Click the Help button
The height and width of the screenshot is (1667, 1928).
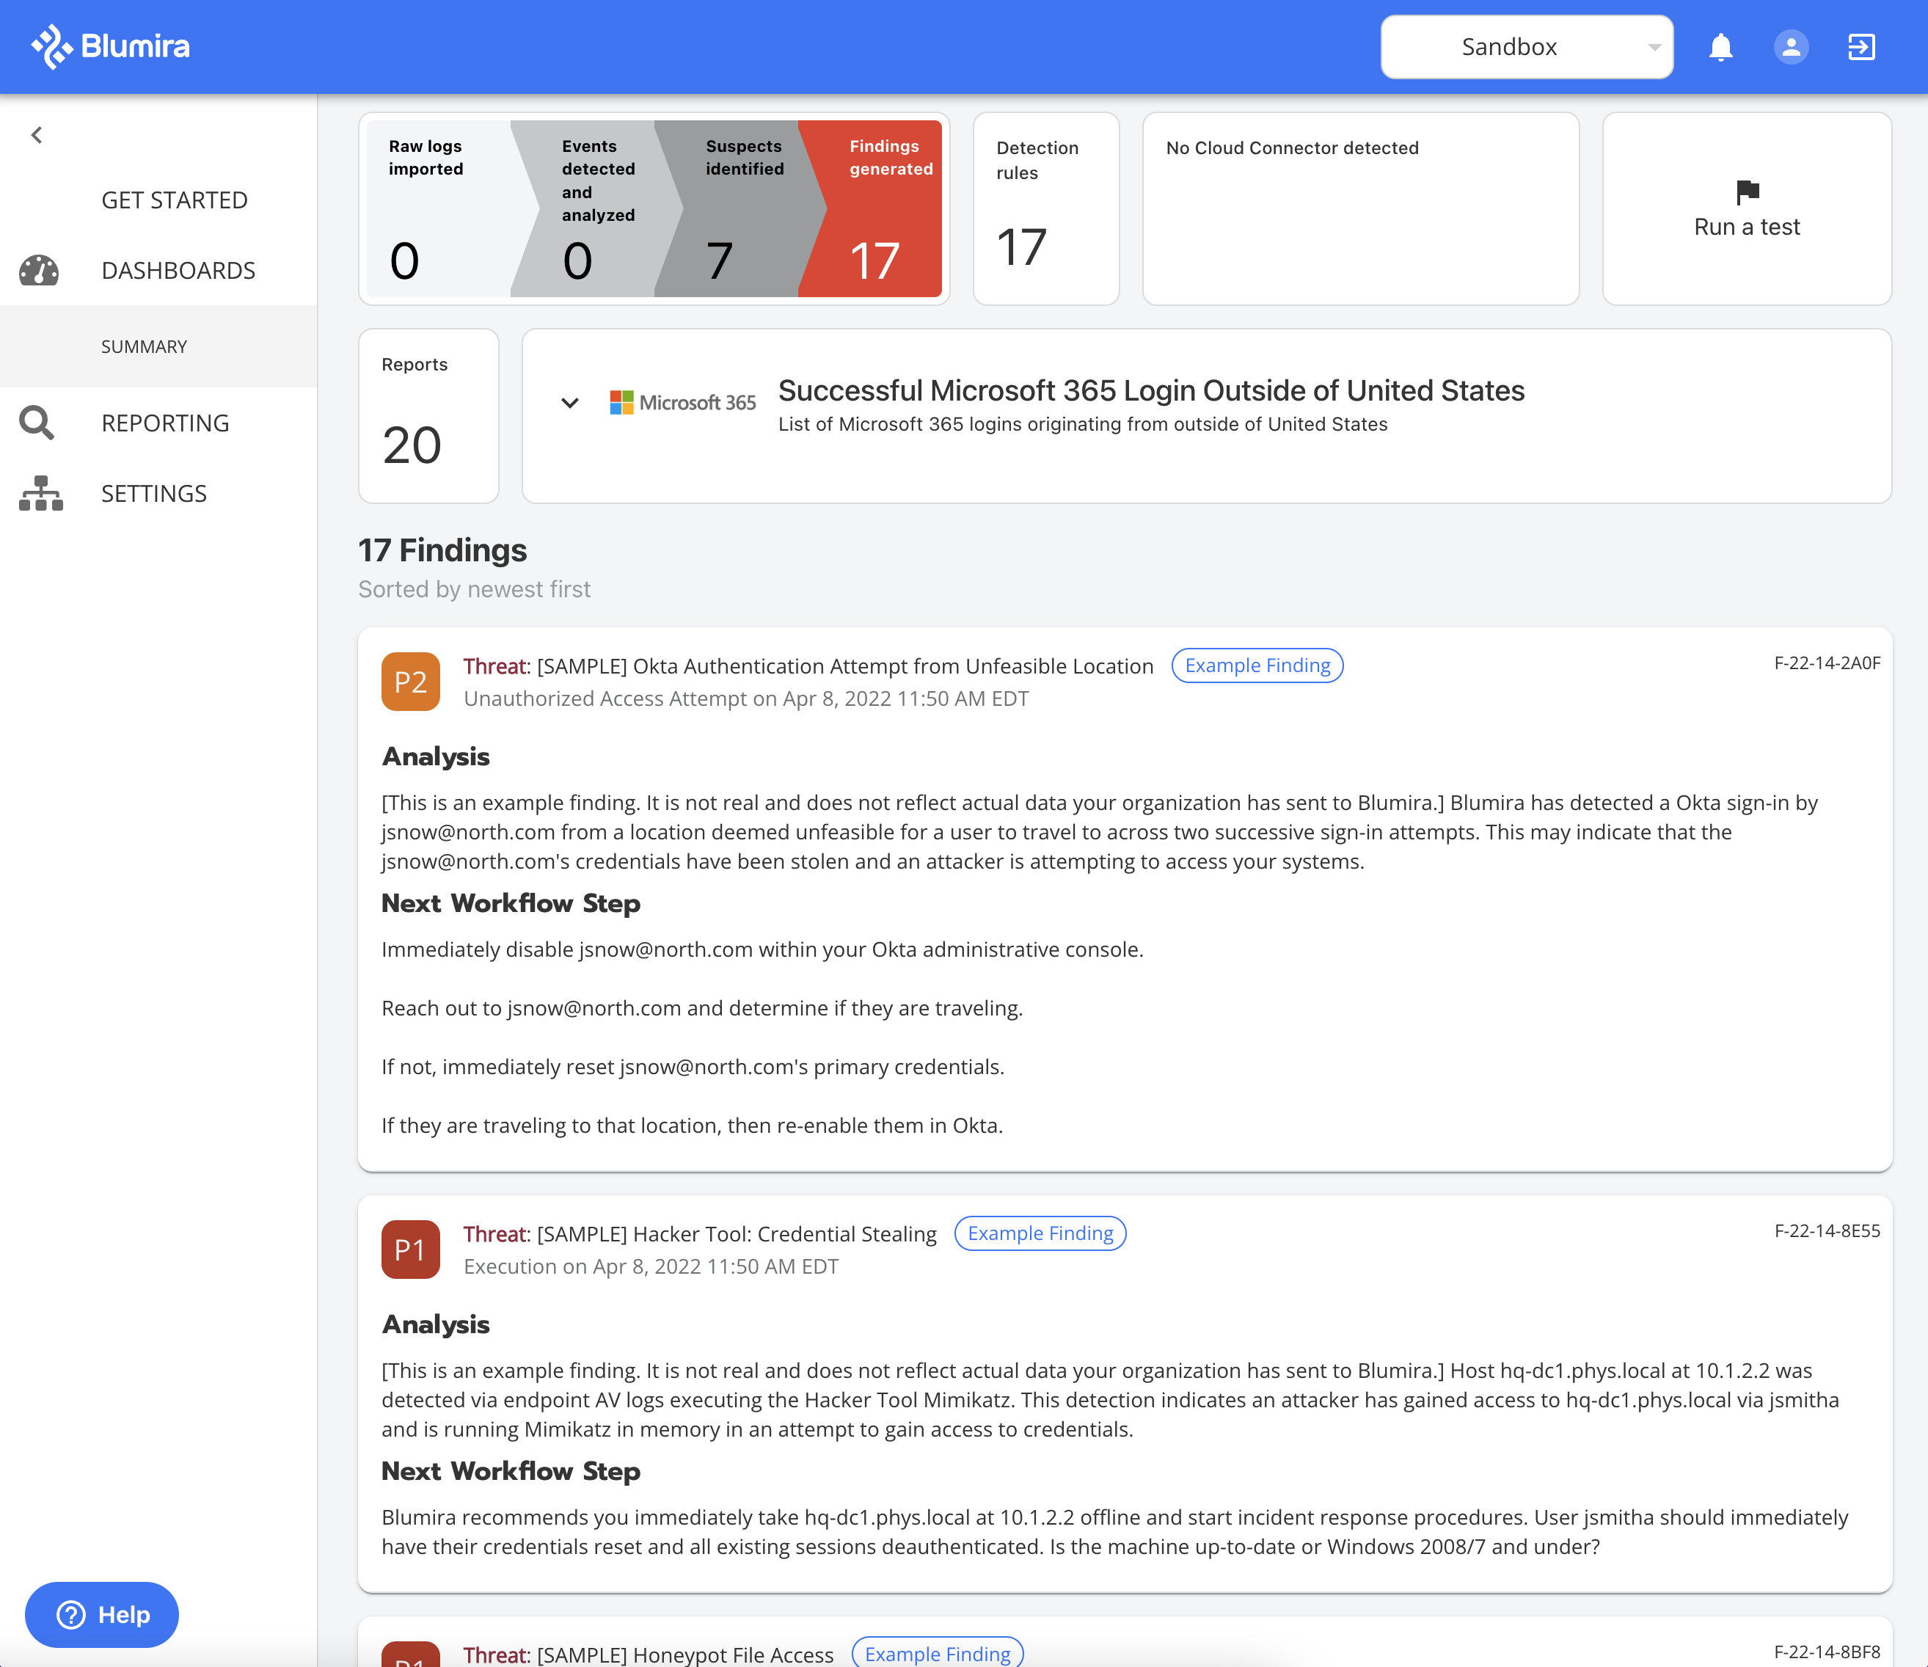coord(103,1614)
